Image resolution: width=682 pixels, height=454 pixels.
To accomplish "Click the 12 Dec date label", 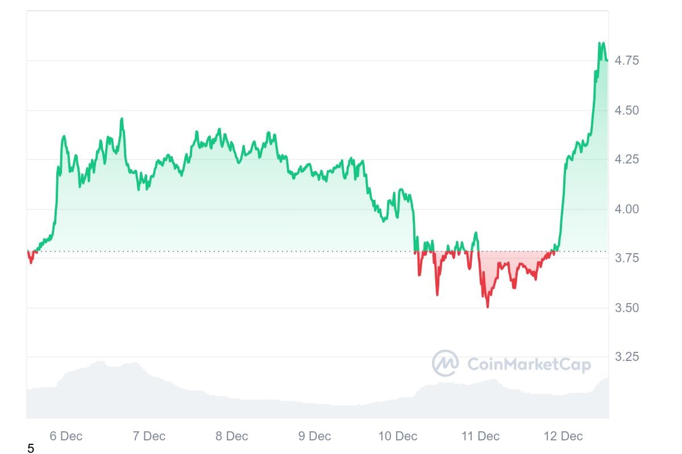I will point(563,436).
